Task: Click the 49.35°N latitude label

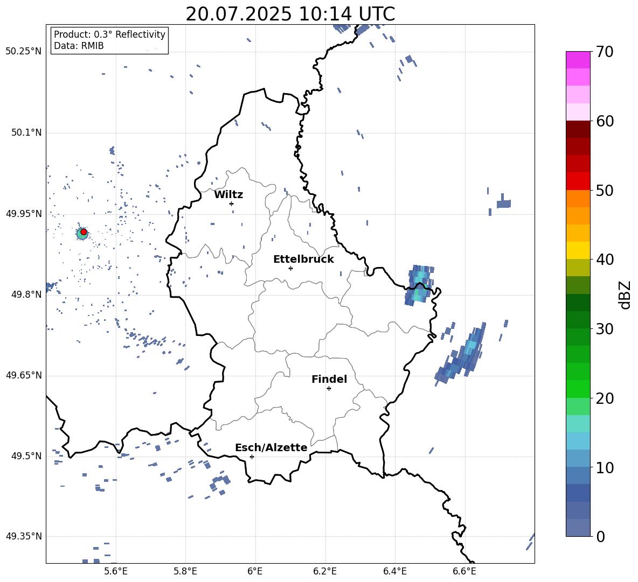Action: pyautogui.click(x=23, y=536)
